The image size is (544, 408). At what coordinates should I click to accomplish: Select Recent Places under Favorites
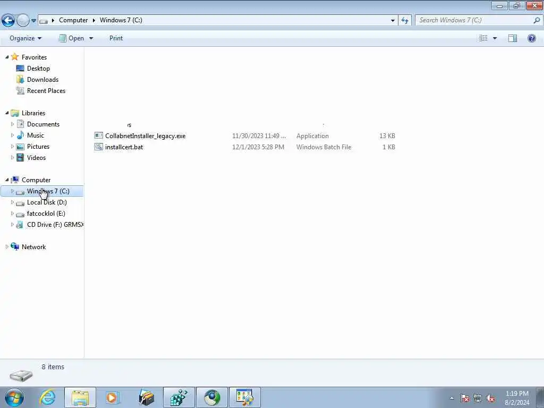46,90
